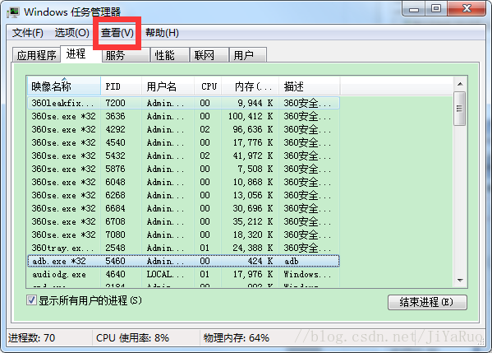Screen dimensions: 492x353
Task: Select the audiodg.exe process
Action: click(183, 275)
